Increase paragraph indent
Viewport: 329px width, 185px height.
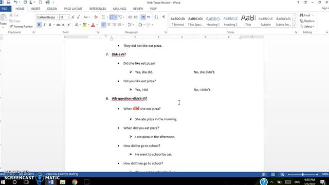[x=136, y=17]
